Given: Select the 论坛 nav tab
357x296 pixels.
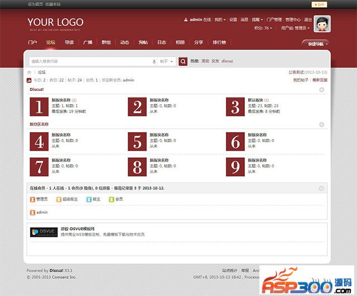Looking at the screenshot, I should coord(51,42).
